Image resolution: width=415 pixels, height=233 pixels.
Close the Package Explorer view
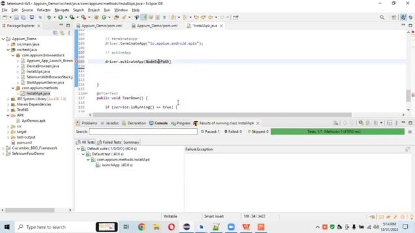tap(39, 26)
